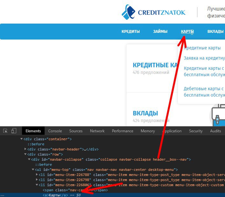Open the КРЕДИТНЫЕ КАРТЫ card heading

point(155,65)
